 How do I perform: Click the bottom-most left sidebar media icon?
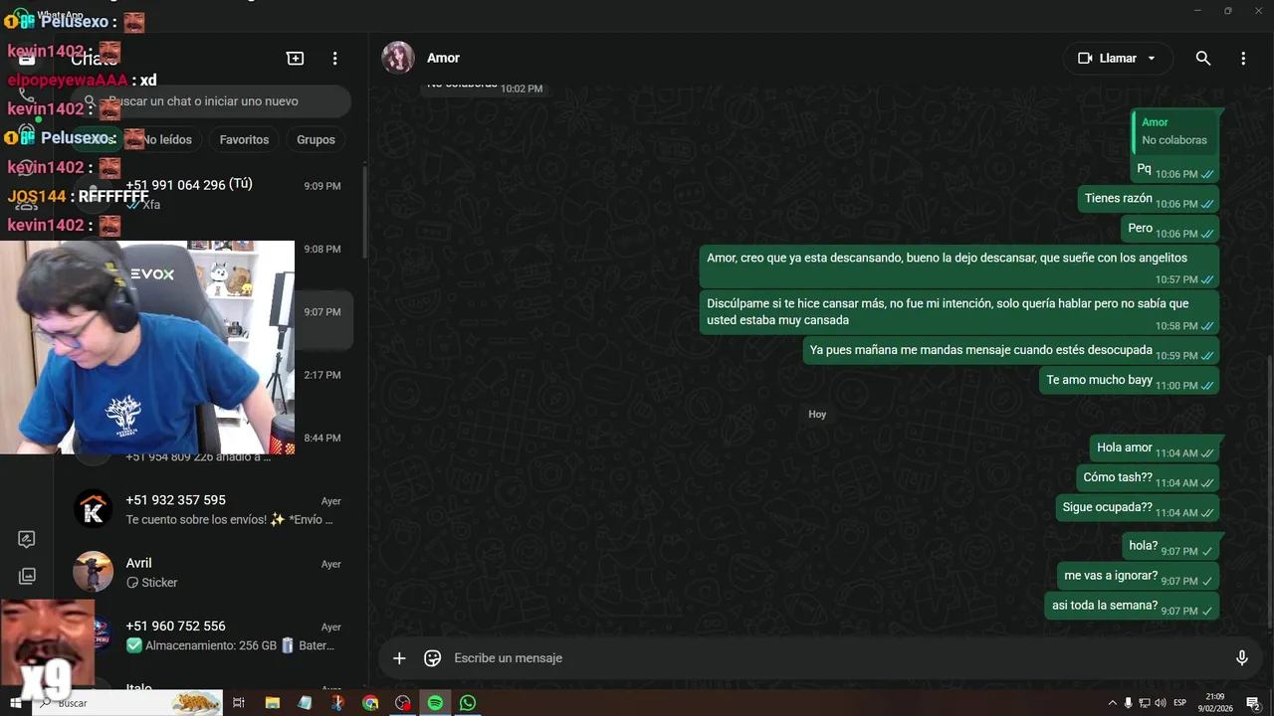(27, 576)
